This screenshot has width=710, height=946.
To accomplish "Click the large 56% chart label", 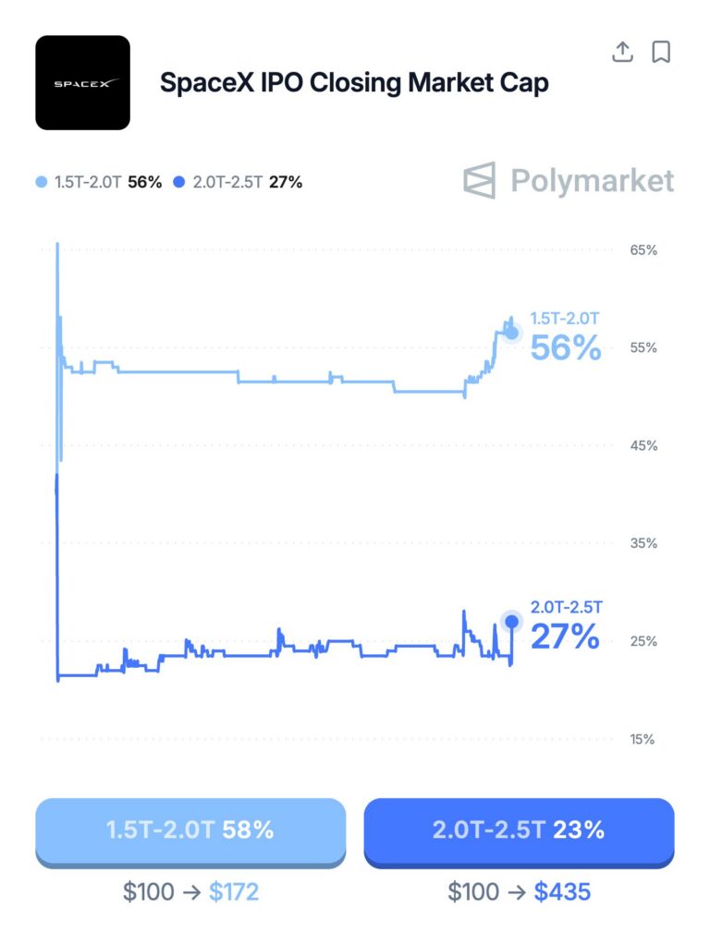I will 566,350.
